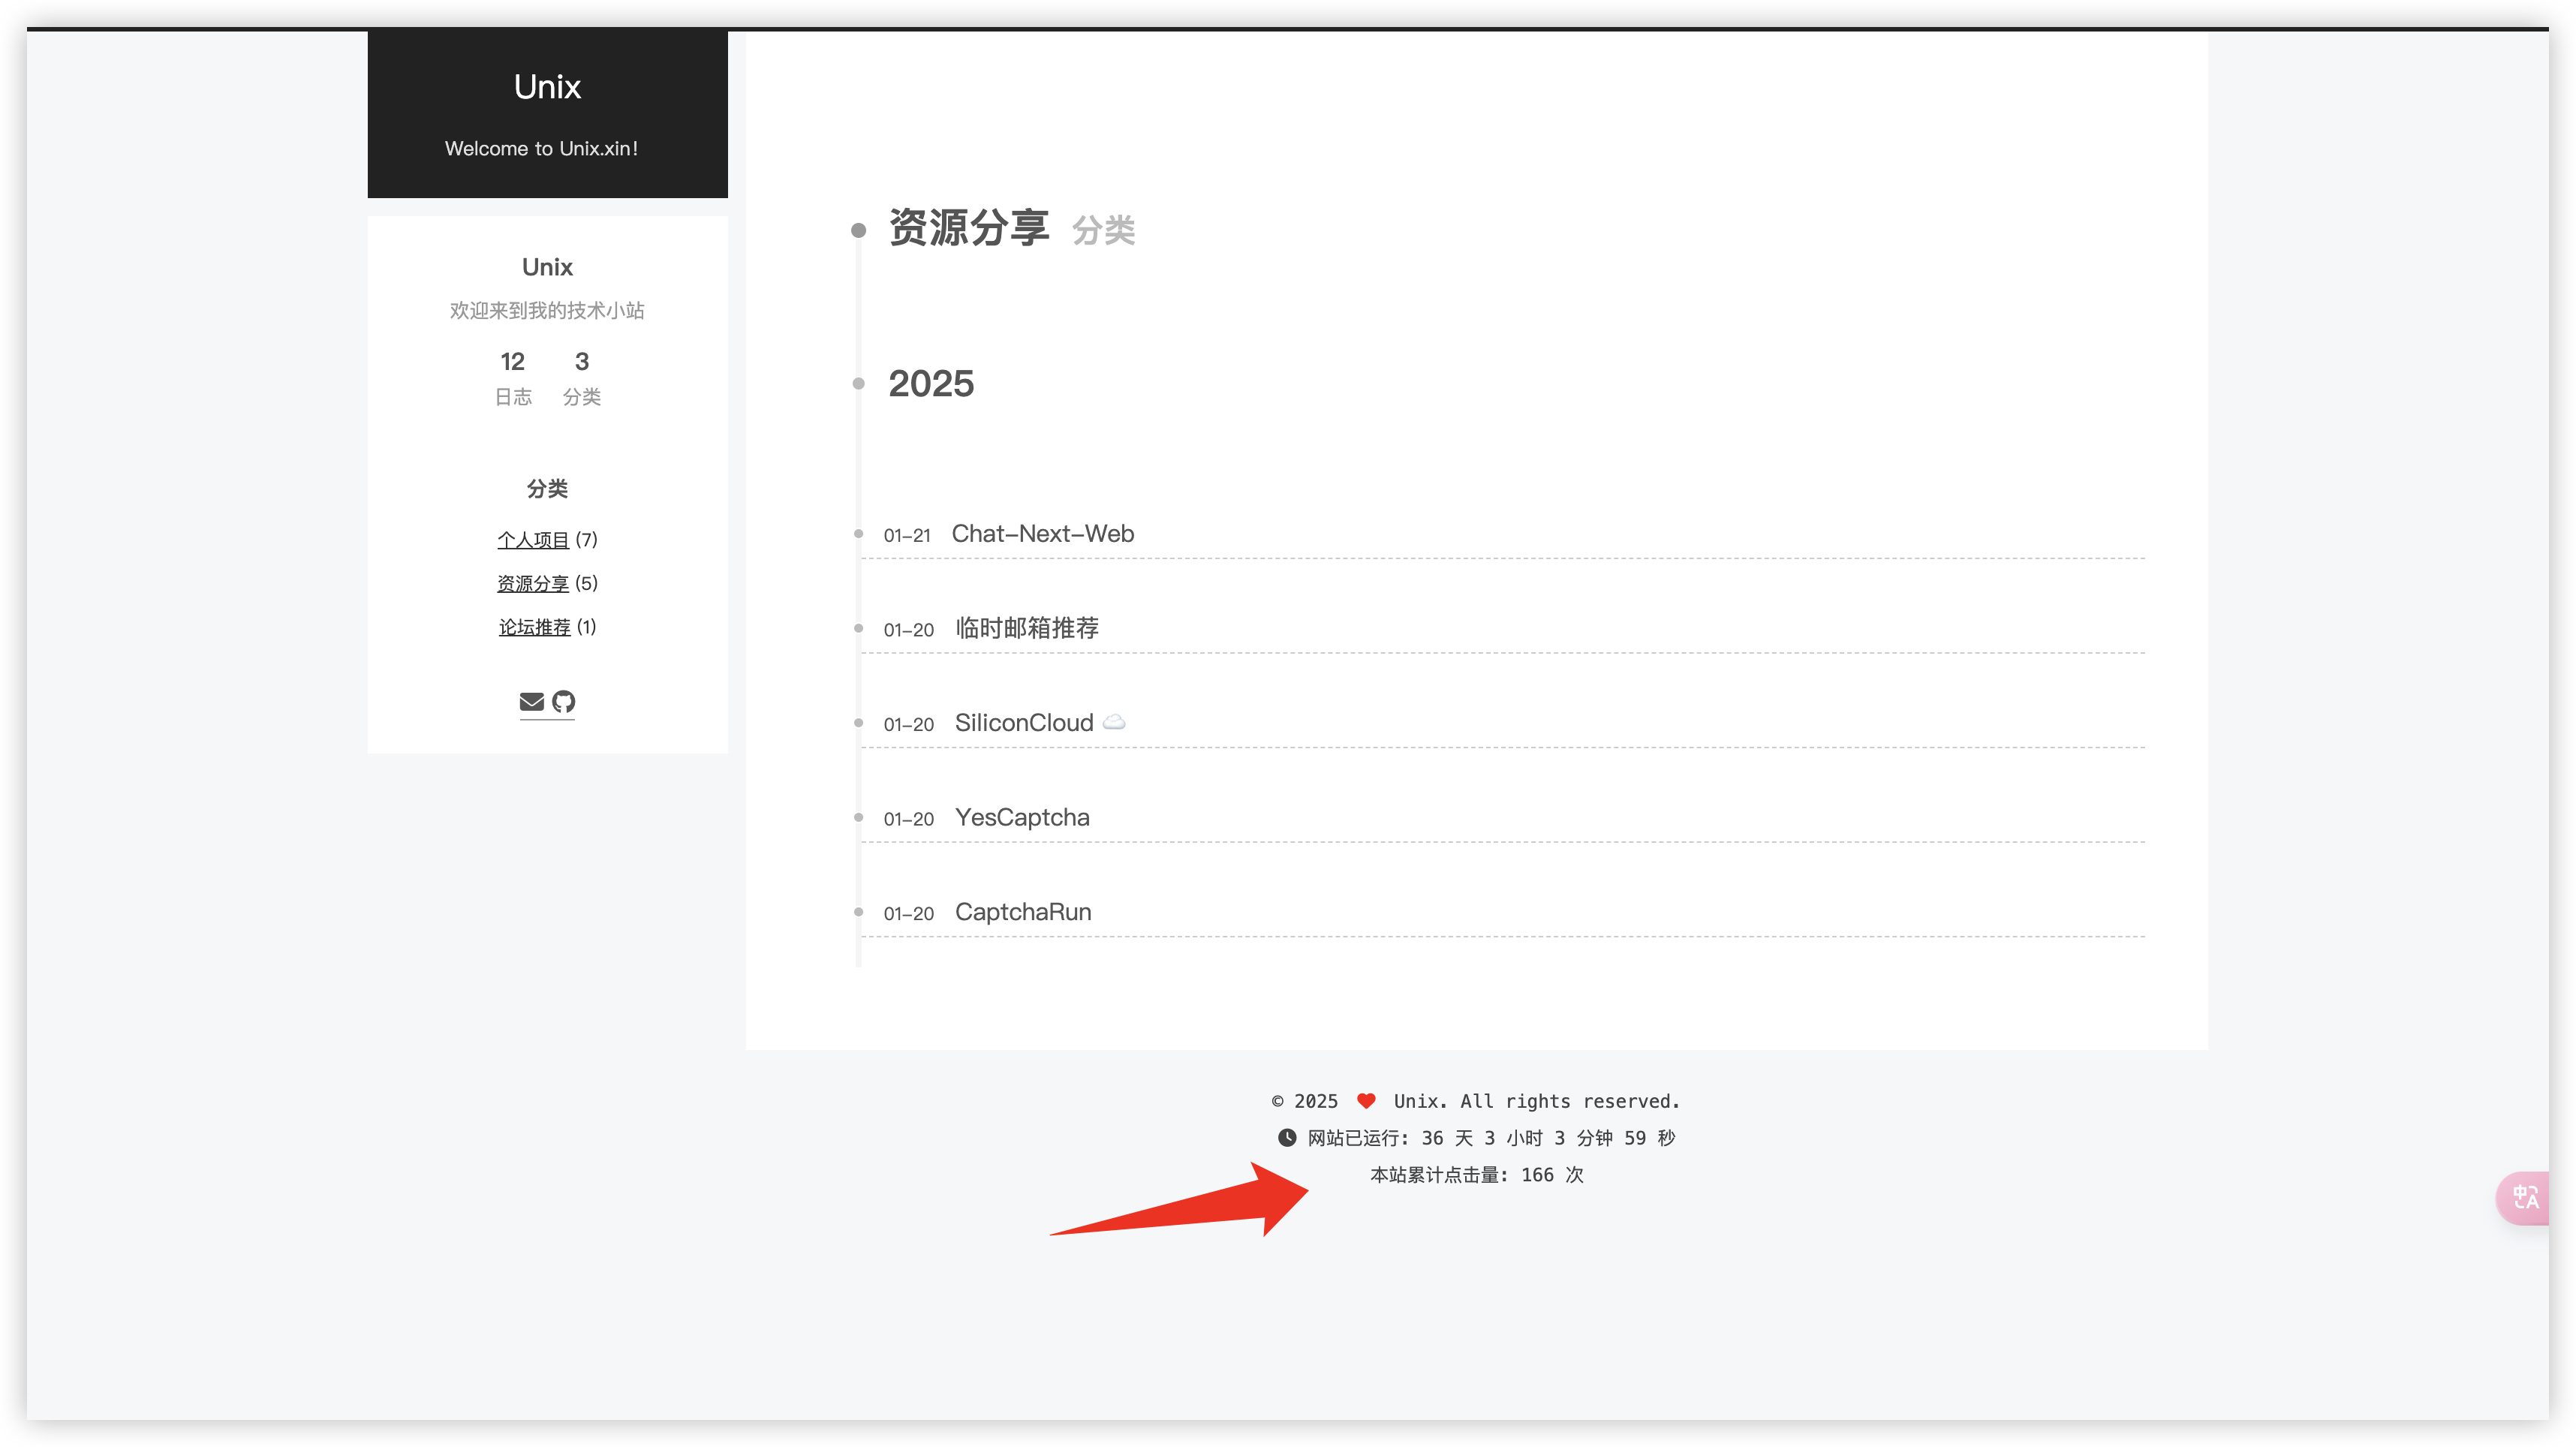Open the CaptchaRun post

1022,911
